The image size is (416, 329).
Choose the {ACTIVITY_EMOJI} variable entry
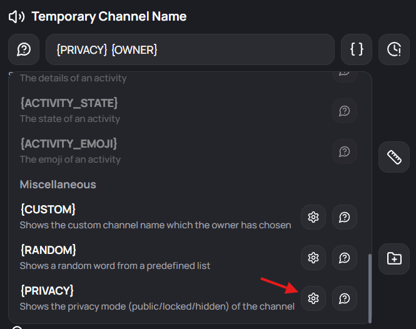pyautogui.click(x=69, y=143)
